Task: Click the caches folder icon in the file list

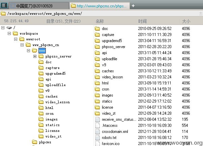Action: pos(97,71)
